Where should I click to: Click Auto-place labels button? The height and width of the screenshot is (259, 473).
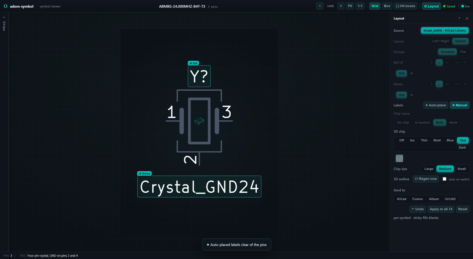click(435, 105)
